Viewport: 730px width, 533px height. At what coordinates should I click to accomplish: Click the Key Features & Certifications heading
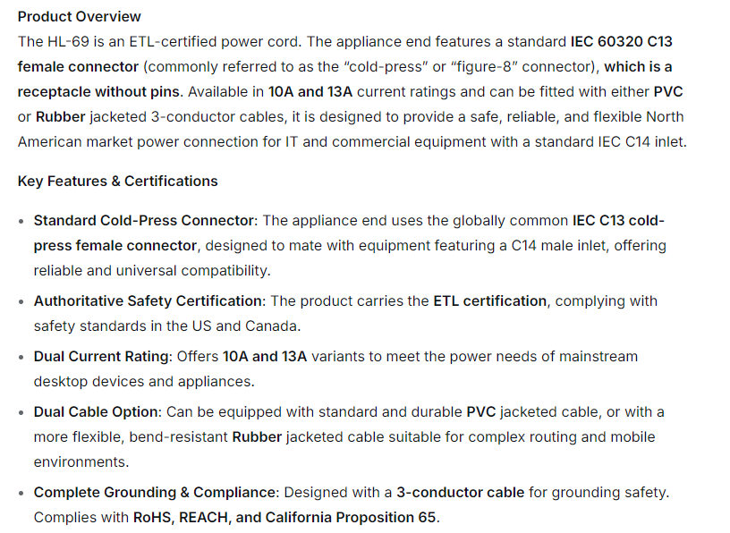(x=117, y=181)
